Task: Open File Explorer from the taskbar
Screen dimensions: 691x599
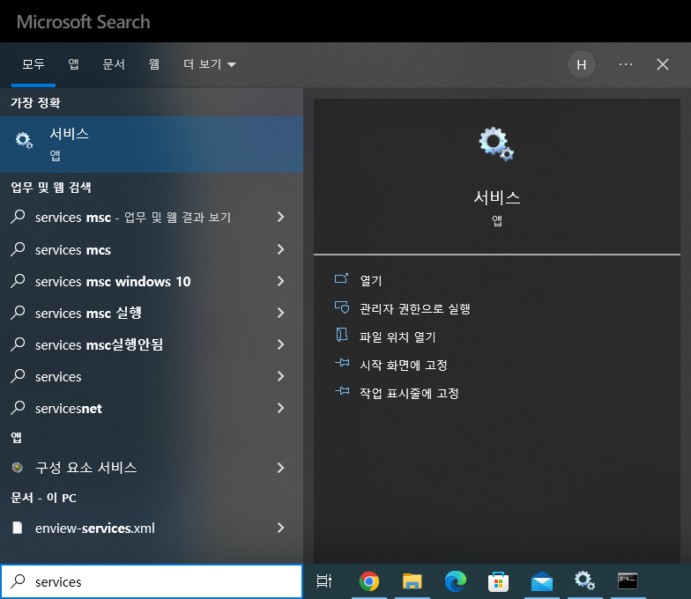Action: click(x=412, y=581)
